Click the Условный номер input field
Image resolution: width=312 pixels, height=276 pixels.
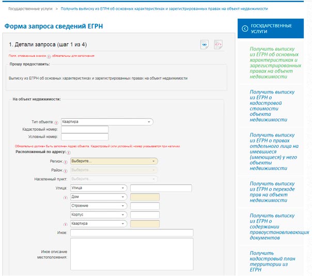85,137
